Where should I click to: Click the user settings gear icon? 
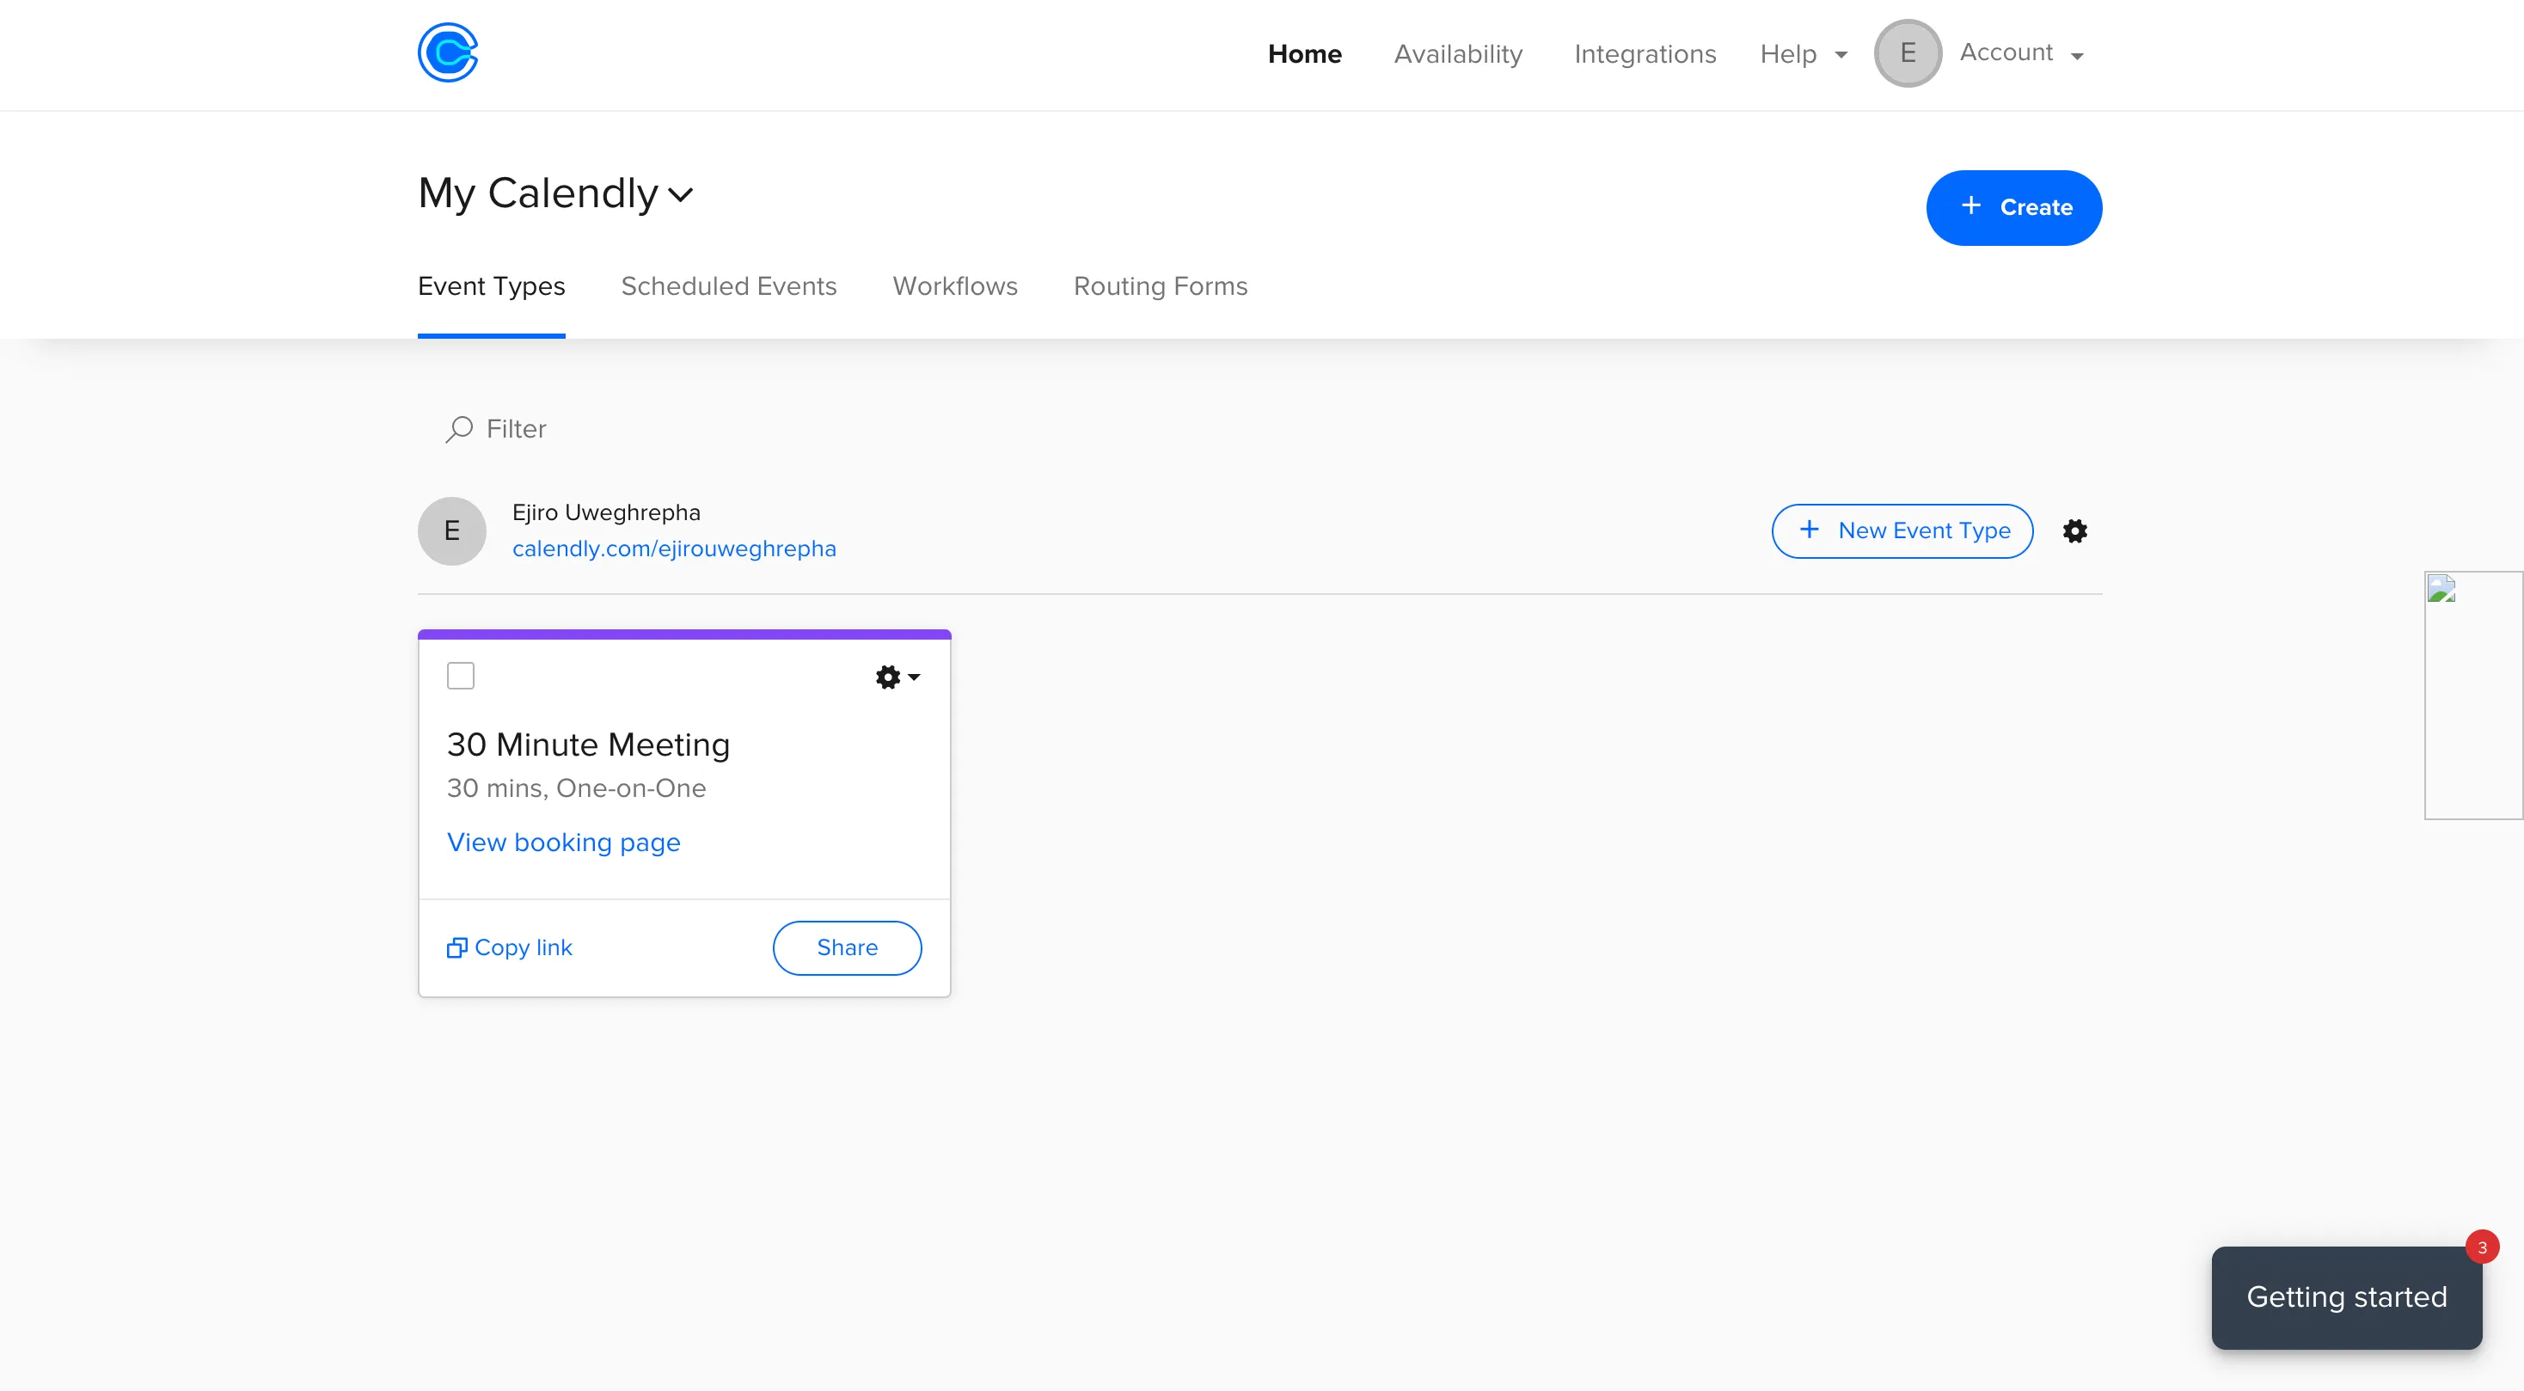[x=2074, y=531]
